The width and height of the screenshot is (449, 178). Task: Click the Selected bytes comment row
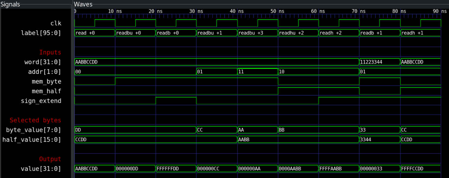tap(35, 120)
